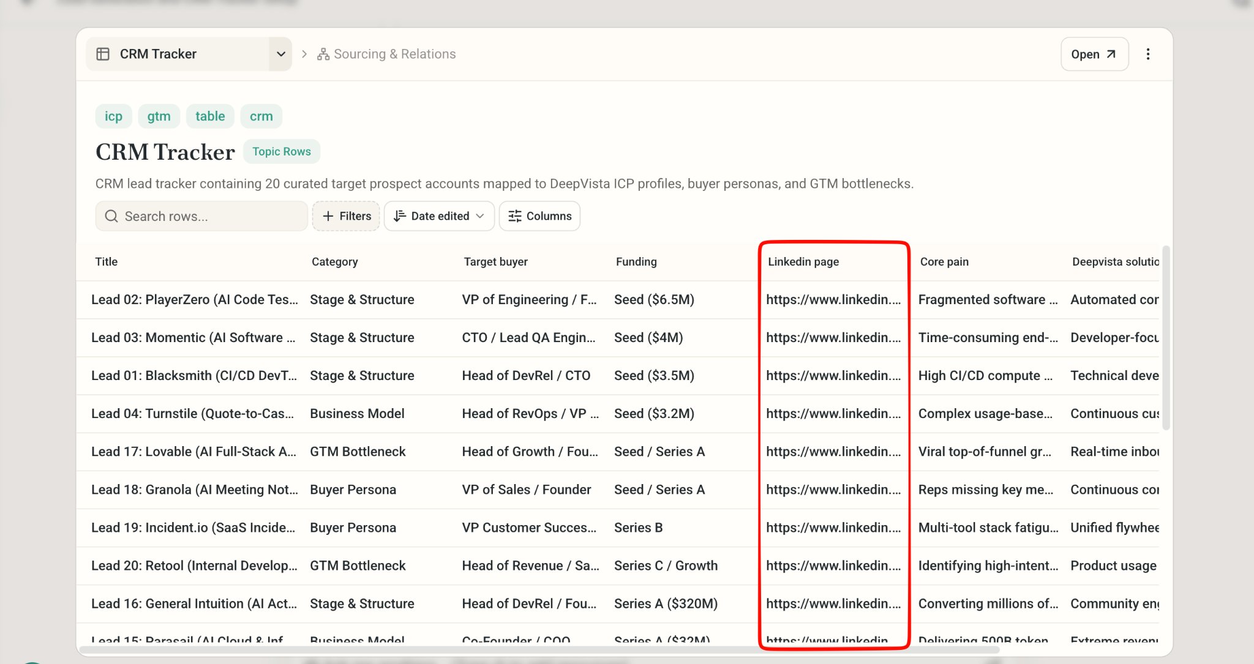Open LinkedIn link for Blacksmith row
The width and height of the screenshot is (1254, 664).
[833, 375]
